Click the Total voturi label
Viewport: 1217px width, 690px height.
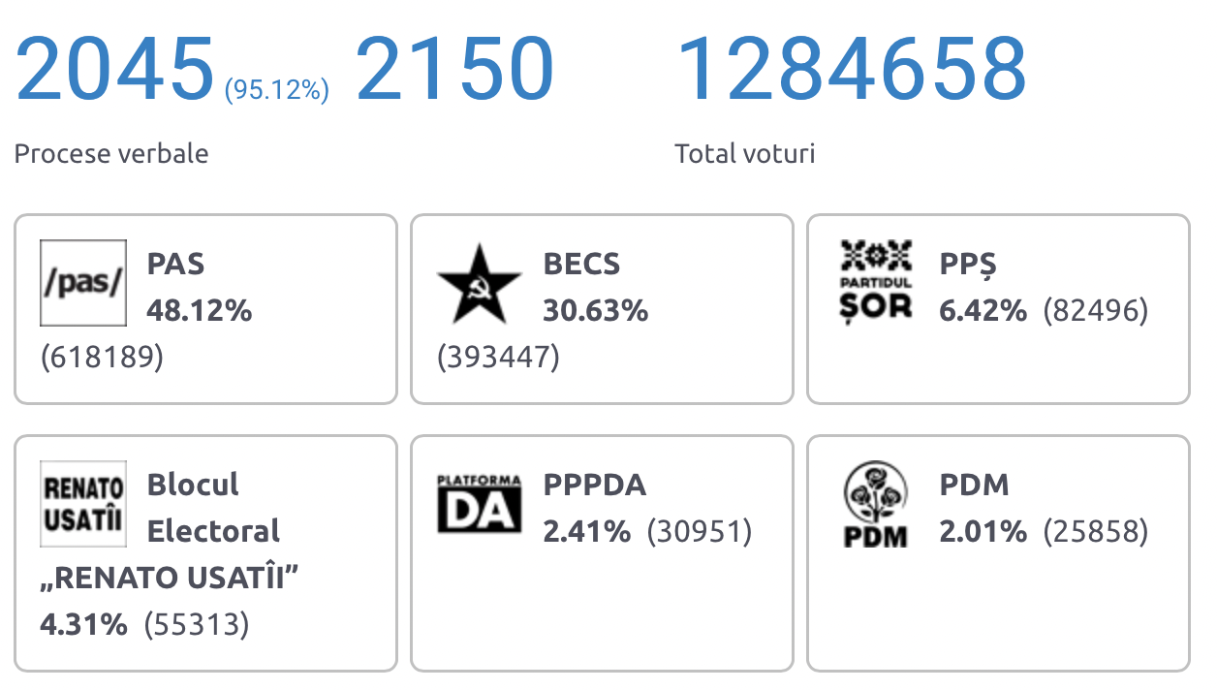pos(744,153)
